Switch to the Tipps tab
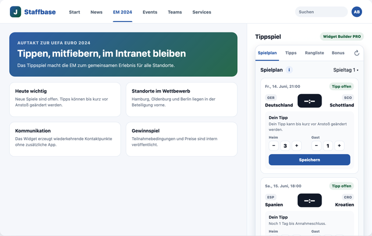372x236 pixels. (291, 53)
